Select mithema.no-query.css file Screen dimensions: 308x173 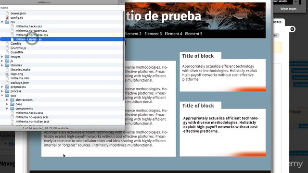(x=31, y=31)
